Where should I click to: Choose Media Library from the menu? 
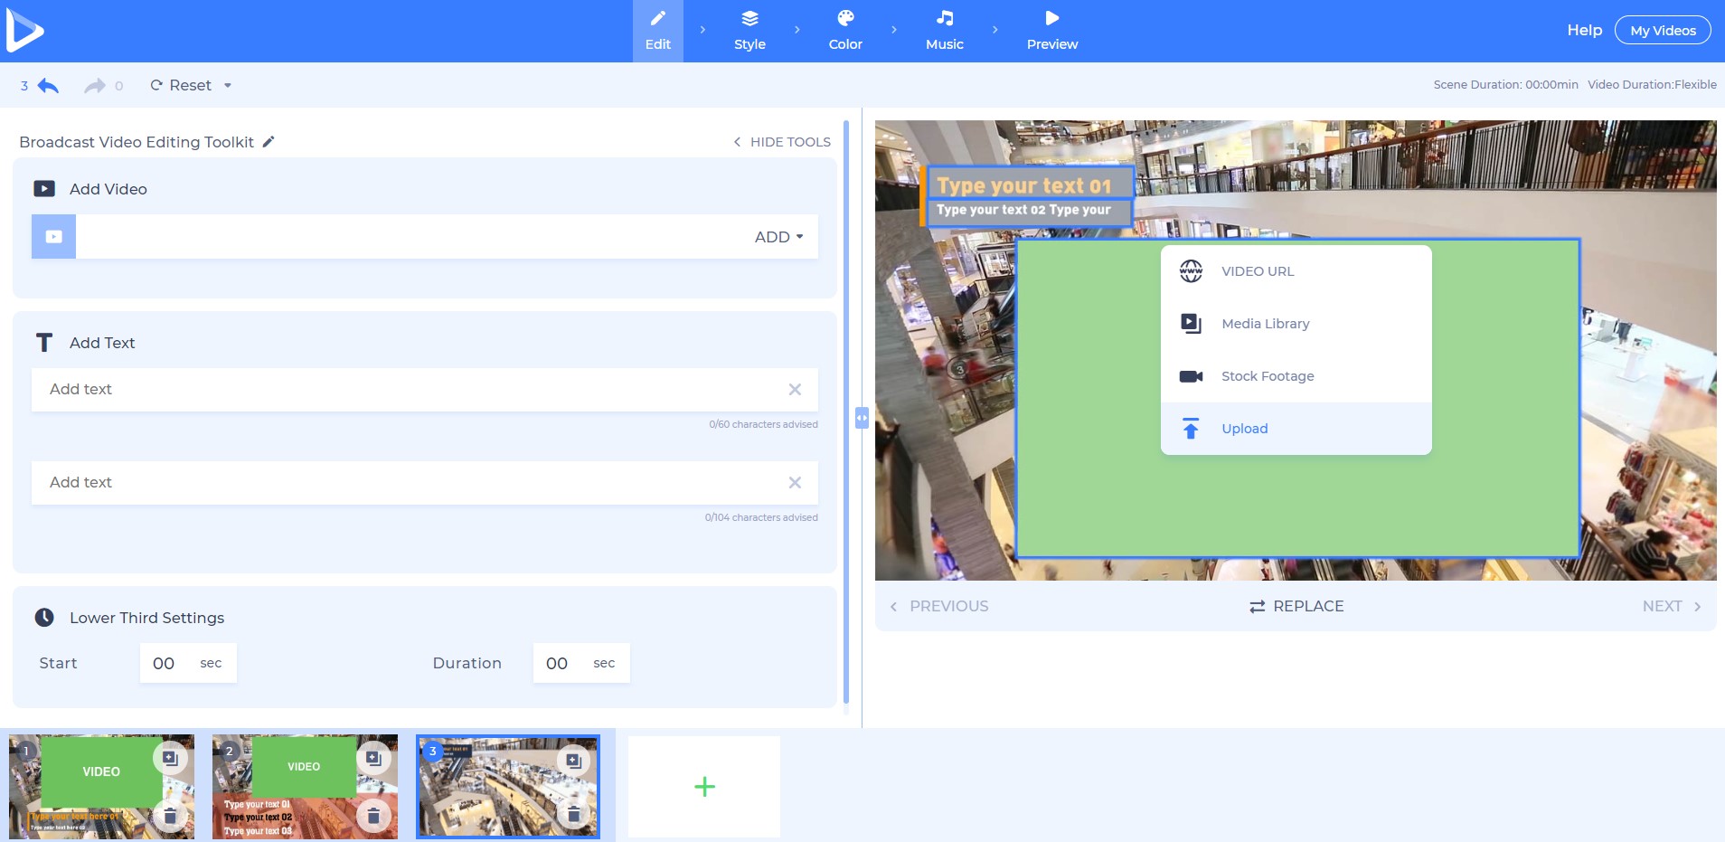[1296, 324]
